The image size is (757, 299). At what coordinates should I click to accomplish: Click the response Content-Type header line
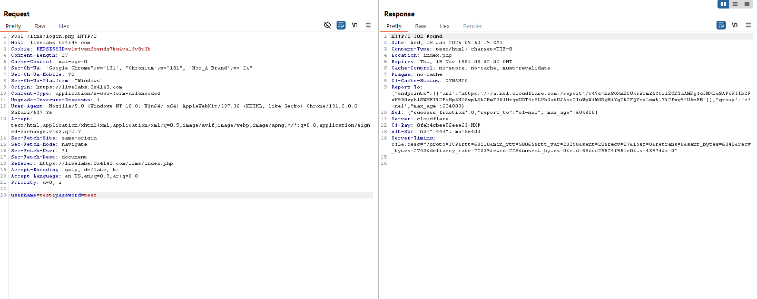452,49
